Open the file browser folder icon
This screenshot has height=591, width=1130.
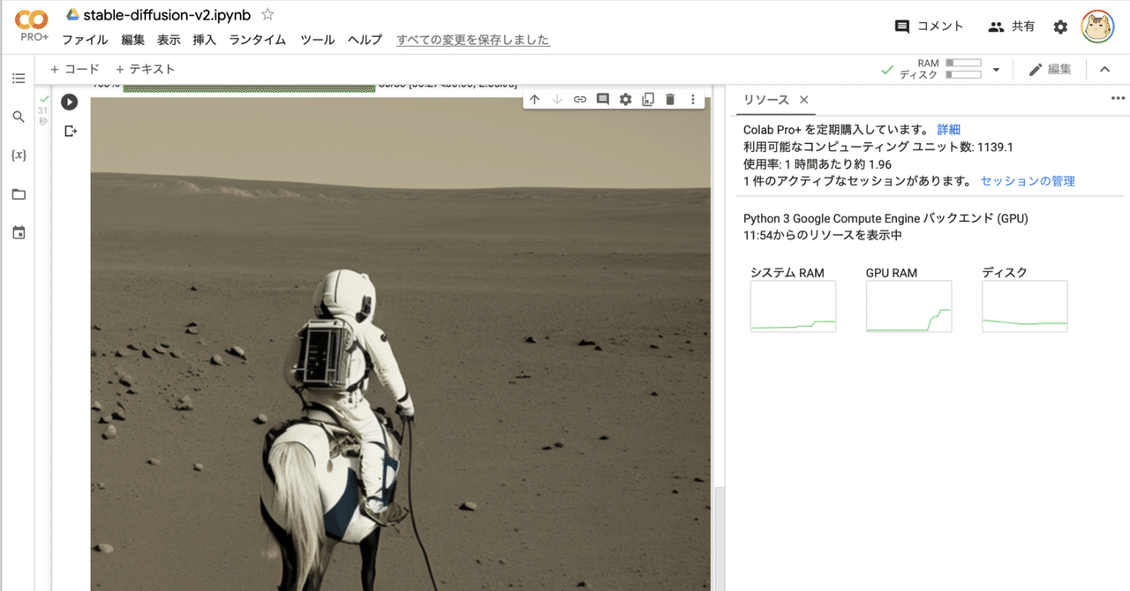[19, 193]
